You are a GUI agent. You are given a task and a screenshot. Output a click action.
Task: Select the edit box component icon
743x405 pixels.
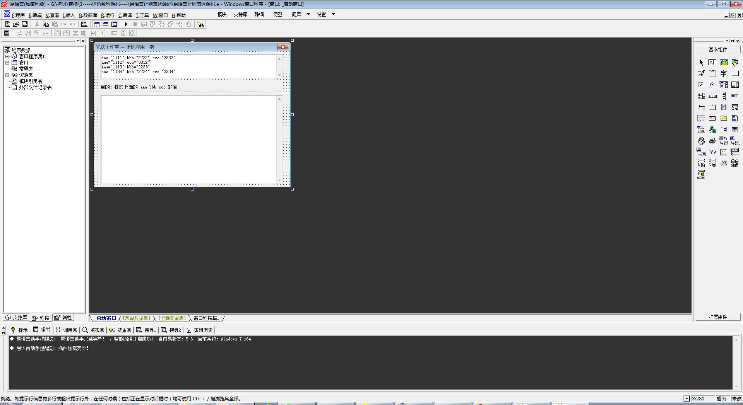coord(712,62)
